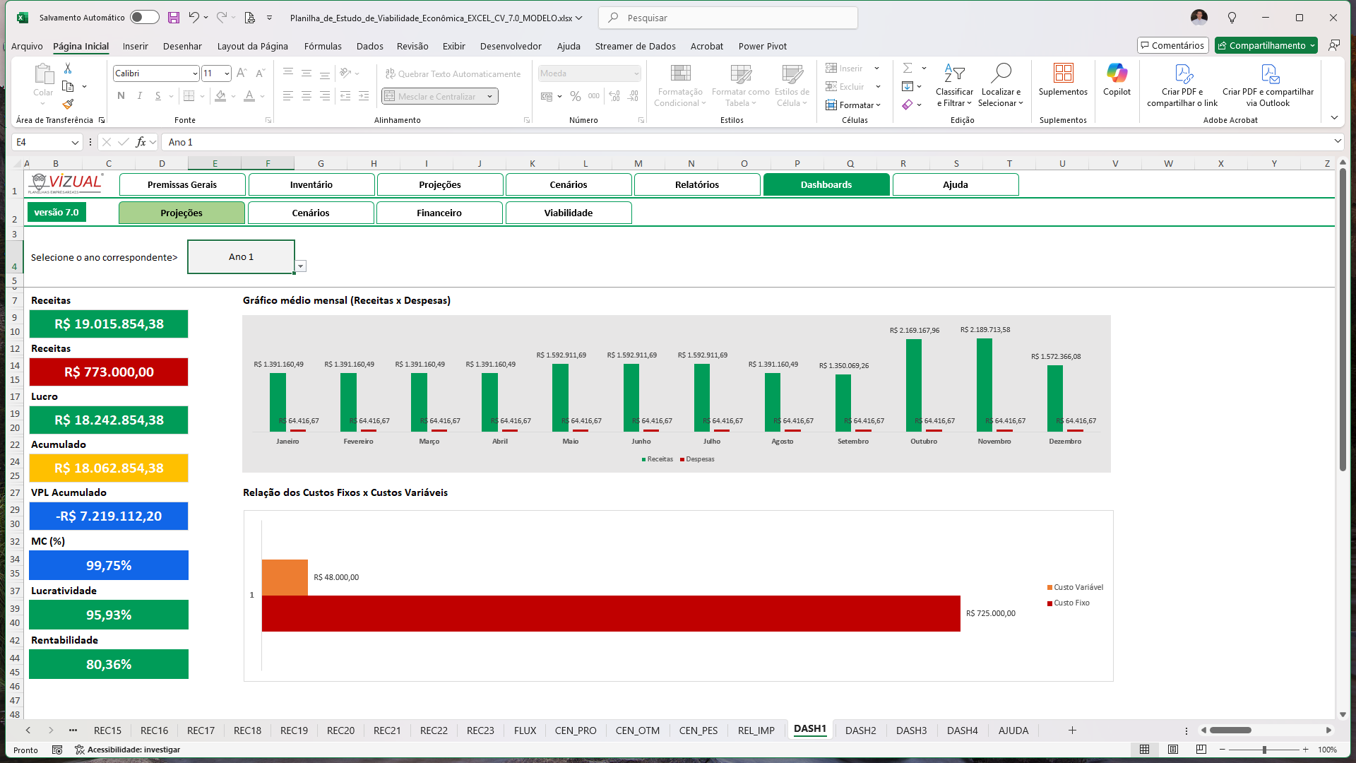Click accessibility investigate status icon
Viewport: 1356px width, 763px height.
pos(128,750)
